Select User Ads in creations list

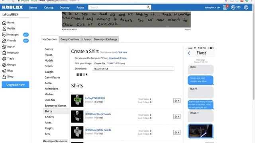[x=50, y=100]
